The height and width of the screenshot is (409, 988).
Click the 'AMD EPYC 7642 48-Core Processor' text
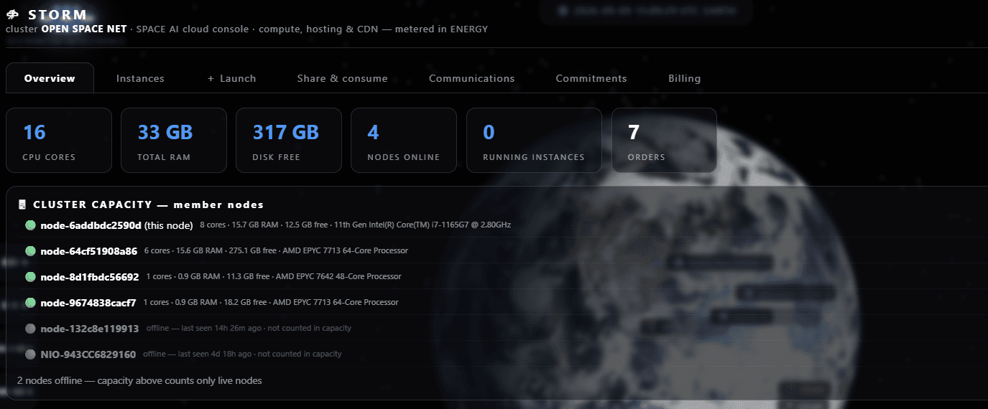click(x=338, y=277)
